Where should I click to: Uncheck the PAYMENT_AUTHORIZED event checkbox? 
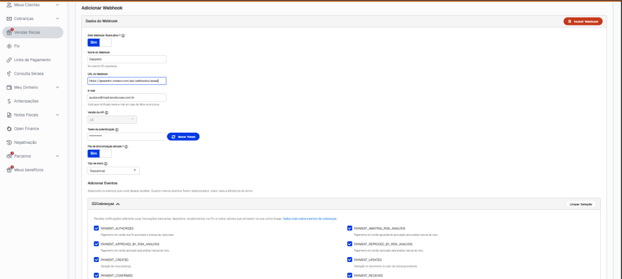97,228
